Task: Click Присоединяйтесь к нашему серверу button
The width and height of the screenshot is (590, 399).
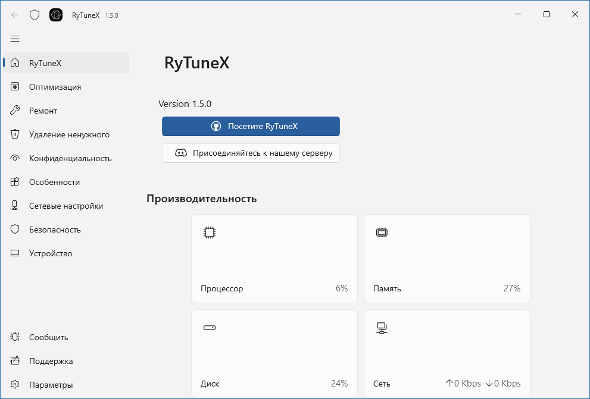Action: (x=251, y=153)
